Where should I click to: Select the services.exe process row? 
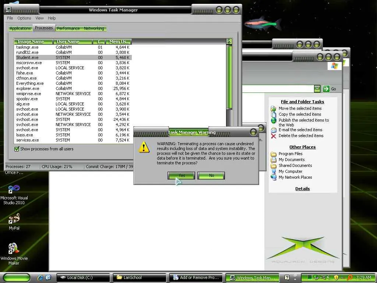point(73,140)
